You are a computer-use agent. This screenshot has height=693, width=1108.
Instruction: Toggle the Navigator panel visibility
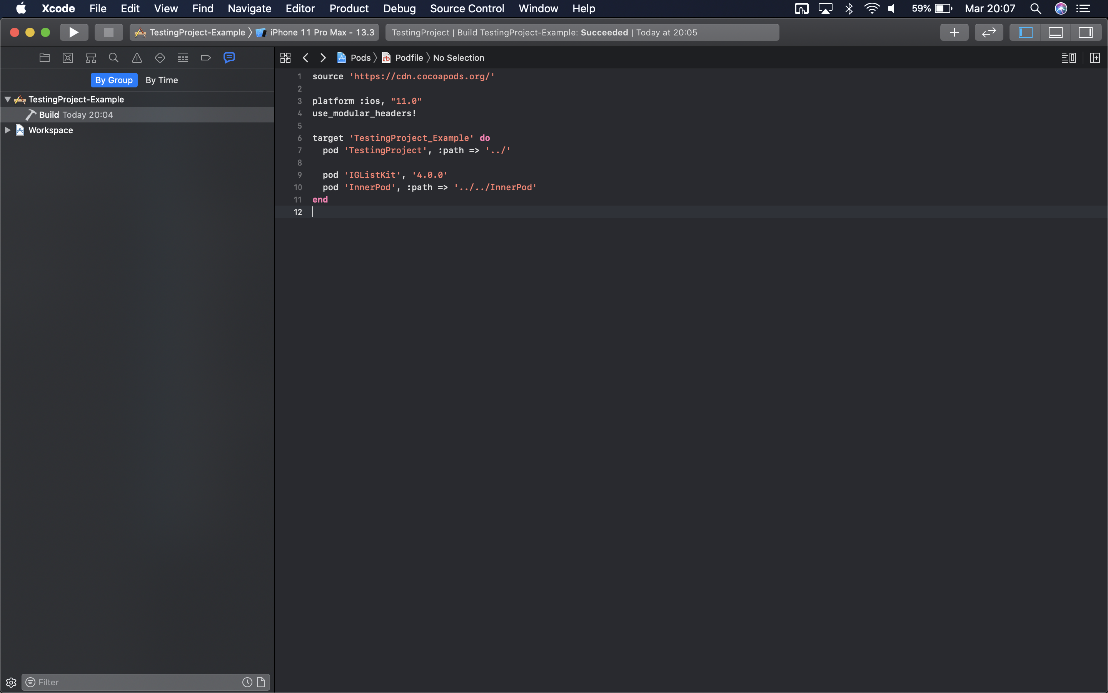tap(1025, 33)
